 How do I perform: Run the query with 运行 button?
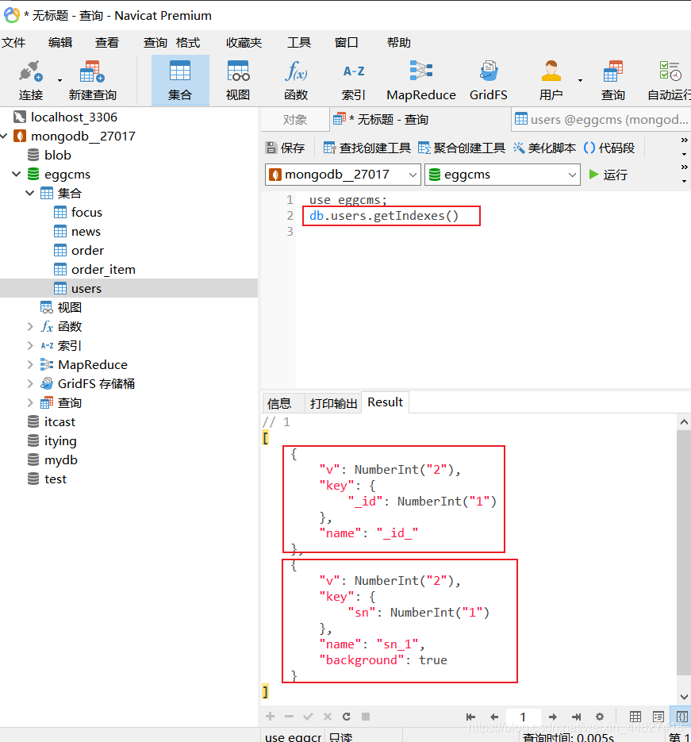(608, 175)
